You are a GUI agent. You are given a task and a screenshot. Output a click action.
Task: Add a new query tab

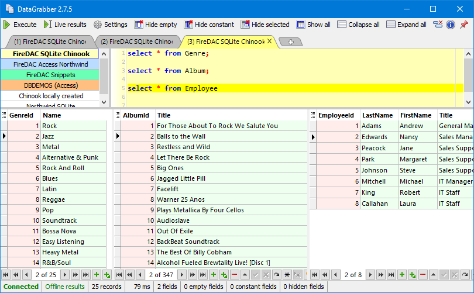pos(290,42)
